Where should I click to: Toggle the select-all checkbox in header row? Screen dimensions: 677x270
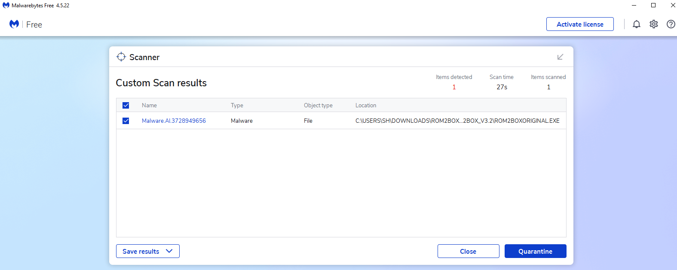click(126, 105)
